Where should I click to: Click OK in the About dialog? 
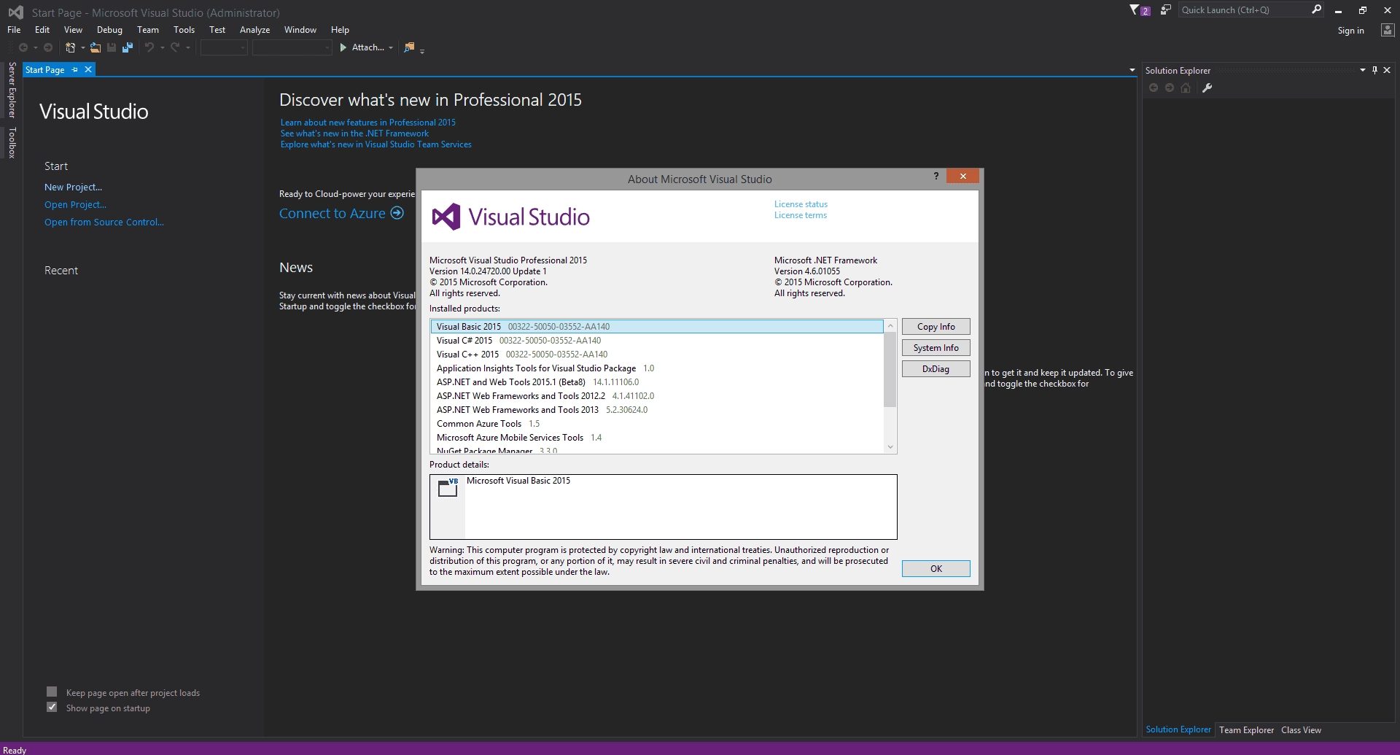[x=936, y=569]
